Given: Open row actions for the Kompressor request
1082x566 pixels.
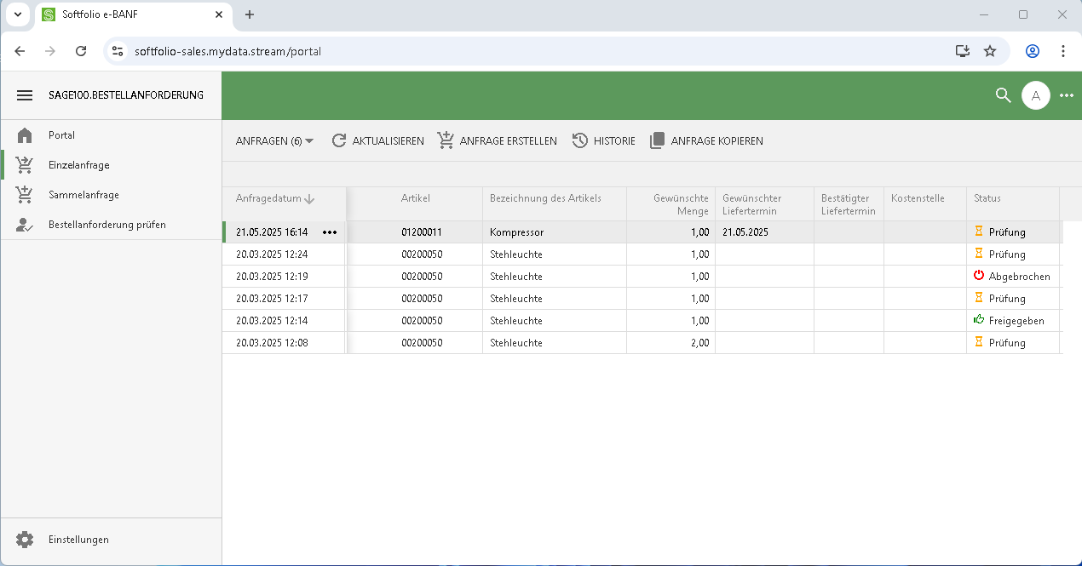Looking at the screenshot, I should click(x=330, y=232).
